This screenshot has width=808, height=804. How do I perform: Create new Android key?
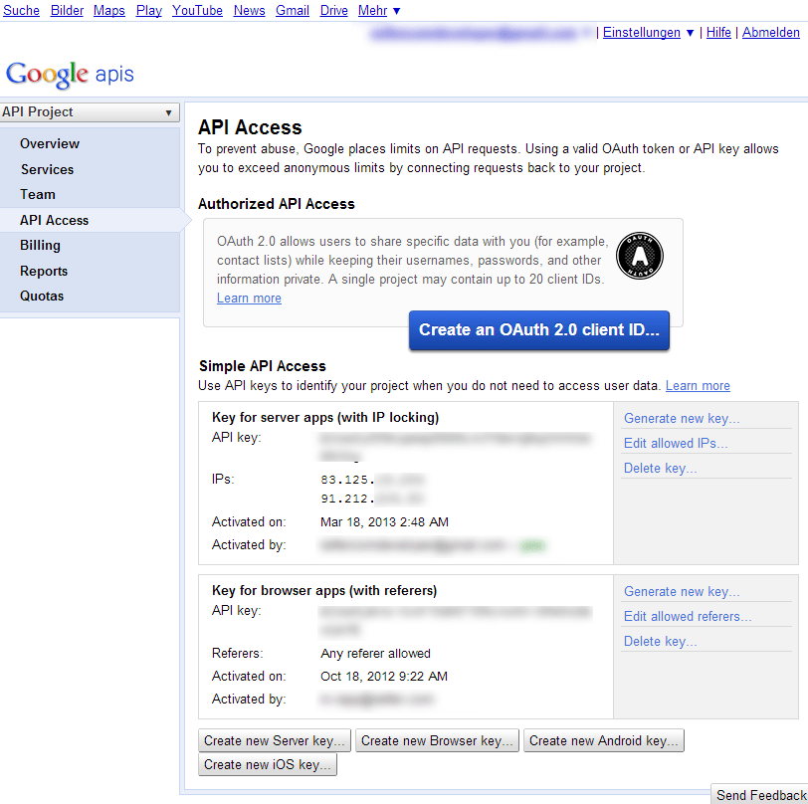pyautogui.click(x=603, y=740)
